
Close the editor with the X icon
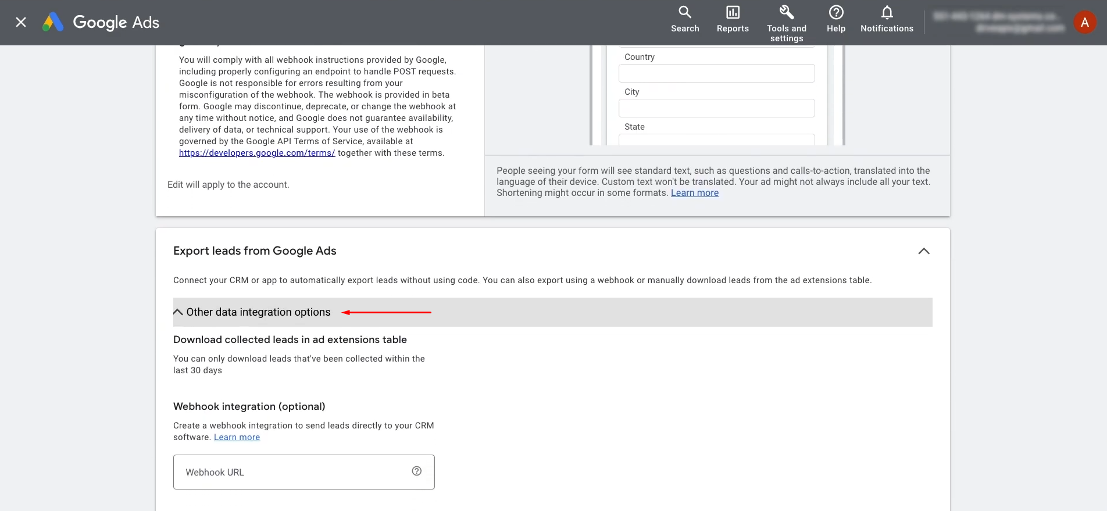(x=21, y=22)
